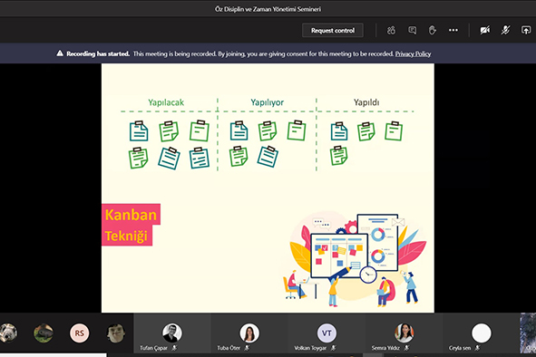Click the RS initials avatar
The width and height of the screenshot is (536, 357).
pos(79,333)
